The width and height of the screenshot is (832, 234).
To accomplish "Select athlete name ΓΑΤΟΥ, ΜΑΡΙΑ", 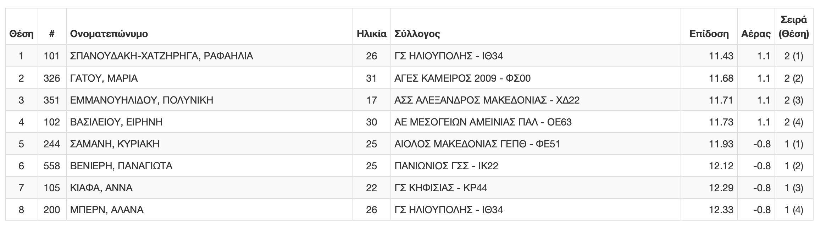I will tap(104, 78).
